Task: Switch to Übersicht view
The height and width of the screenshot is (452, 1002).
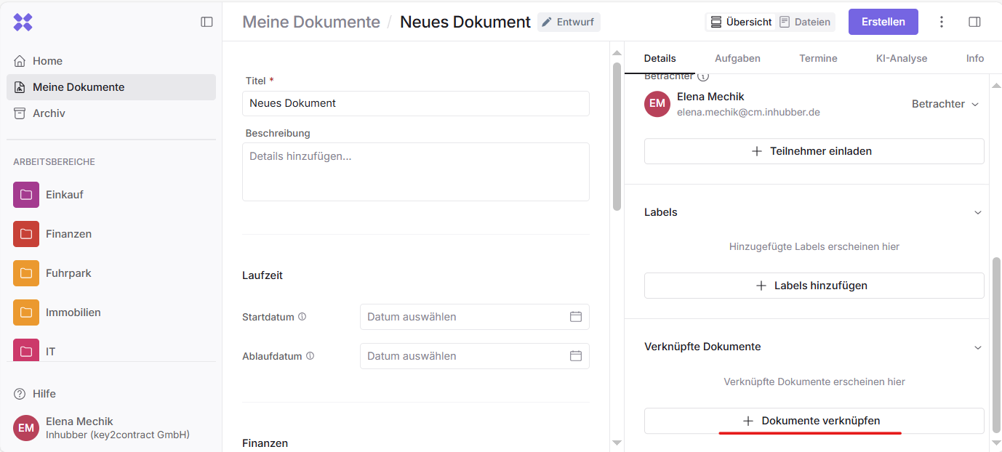Action: pyautogui.click(x=741, y=22)
